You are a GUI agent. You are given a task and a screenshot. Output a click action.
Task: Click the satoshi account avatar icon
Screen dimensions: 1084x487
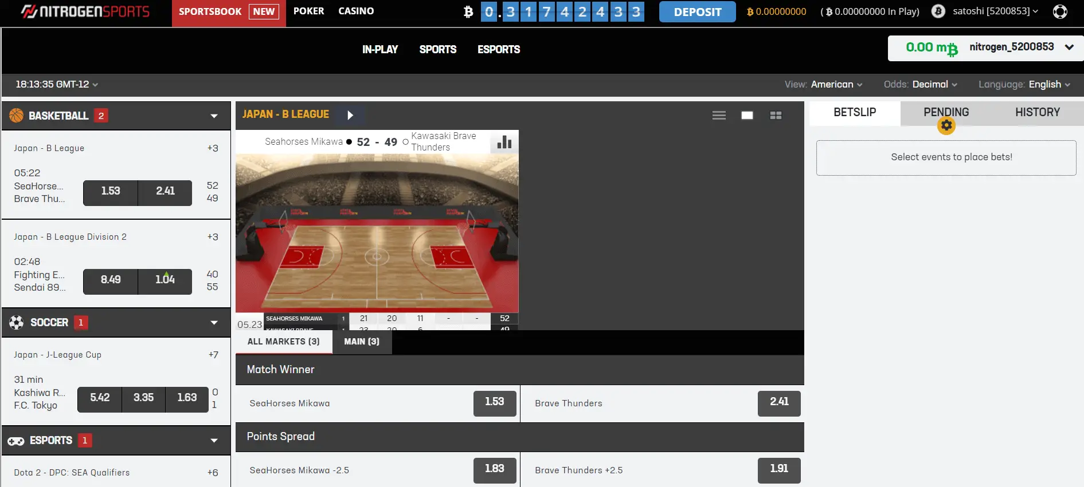tap(938, 11)
